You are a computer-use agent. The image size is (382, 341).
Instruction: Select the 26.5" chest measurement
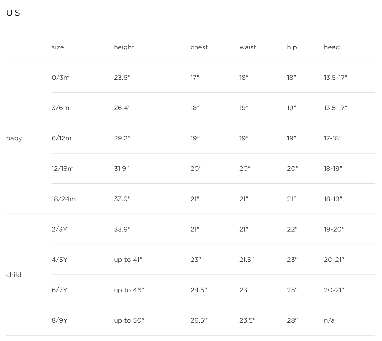(x=199, y=320)
